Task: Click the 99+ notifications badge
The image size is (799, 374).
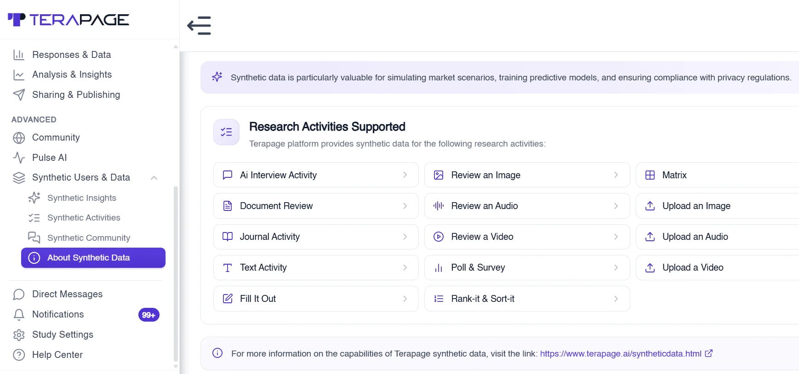Action: click(x=148, y=315)
